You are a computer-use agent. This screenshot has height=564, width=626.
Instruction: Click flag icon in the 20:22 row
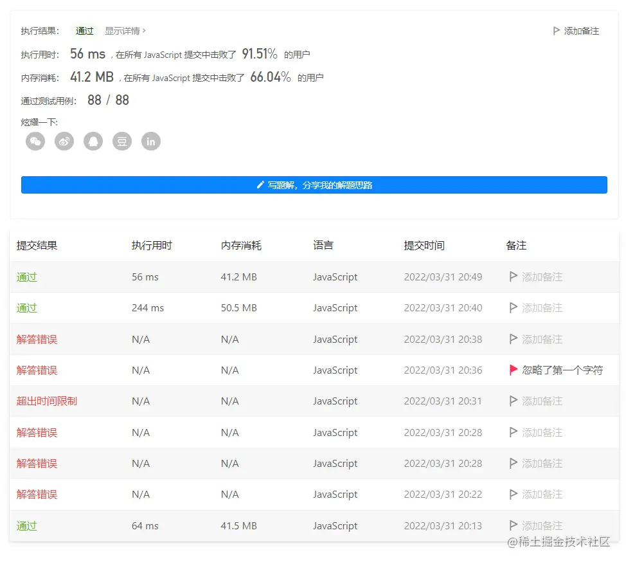point(514,494)
